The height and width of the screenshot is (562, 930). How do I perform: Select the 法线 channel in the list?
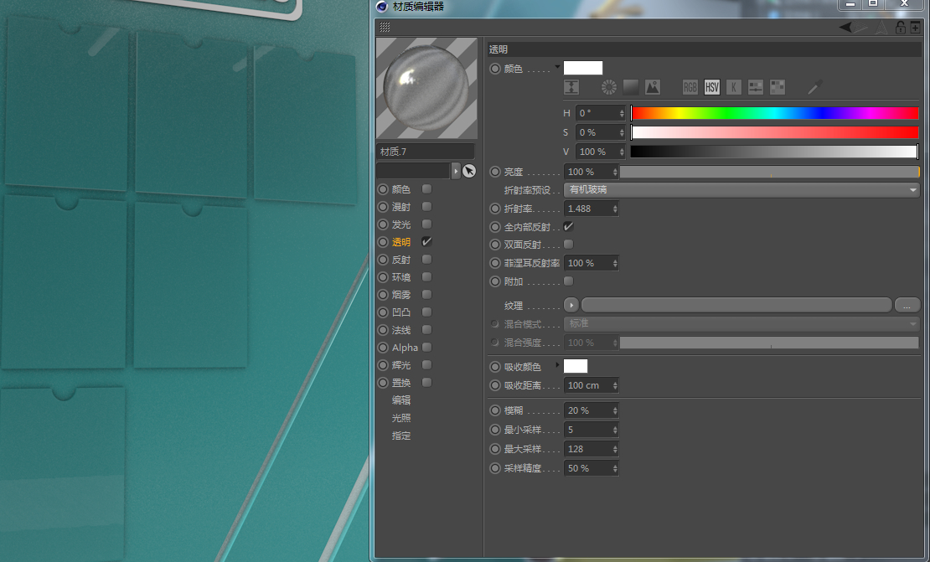click(x=401, y=330)
